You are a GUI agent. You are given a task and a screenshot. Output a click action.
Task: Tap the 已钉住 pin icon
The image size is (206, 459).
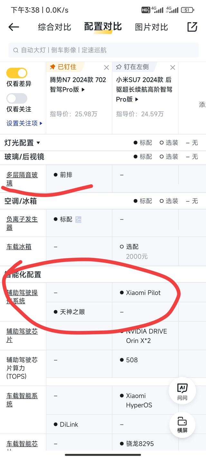click(53, 67)
